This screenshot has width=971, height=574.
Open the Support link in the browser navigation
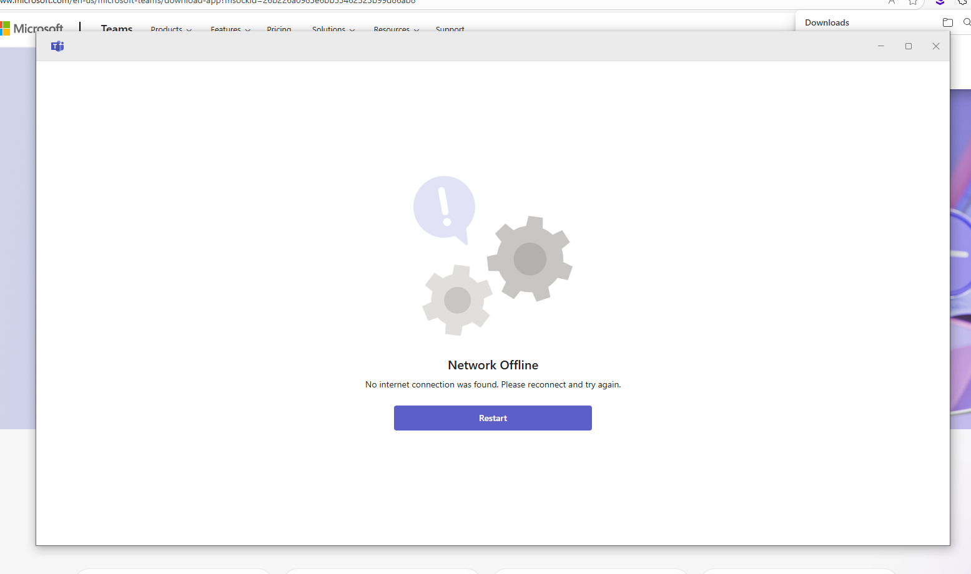pos(450,29)
